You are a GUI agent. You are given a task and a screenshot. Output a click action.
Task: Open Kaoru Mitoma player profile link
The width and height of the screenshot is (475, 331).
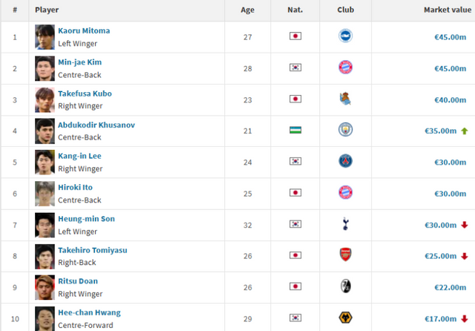(x=84, y=30)
